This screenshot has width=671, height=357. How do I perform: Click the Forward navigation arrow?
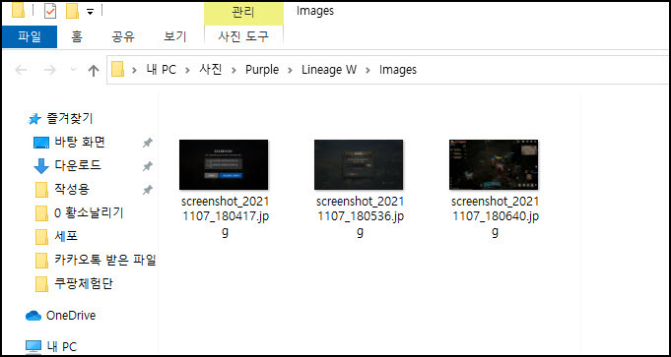[x=50, y=70]
